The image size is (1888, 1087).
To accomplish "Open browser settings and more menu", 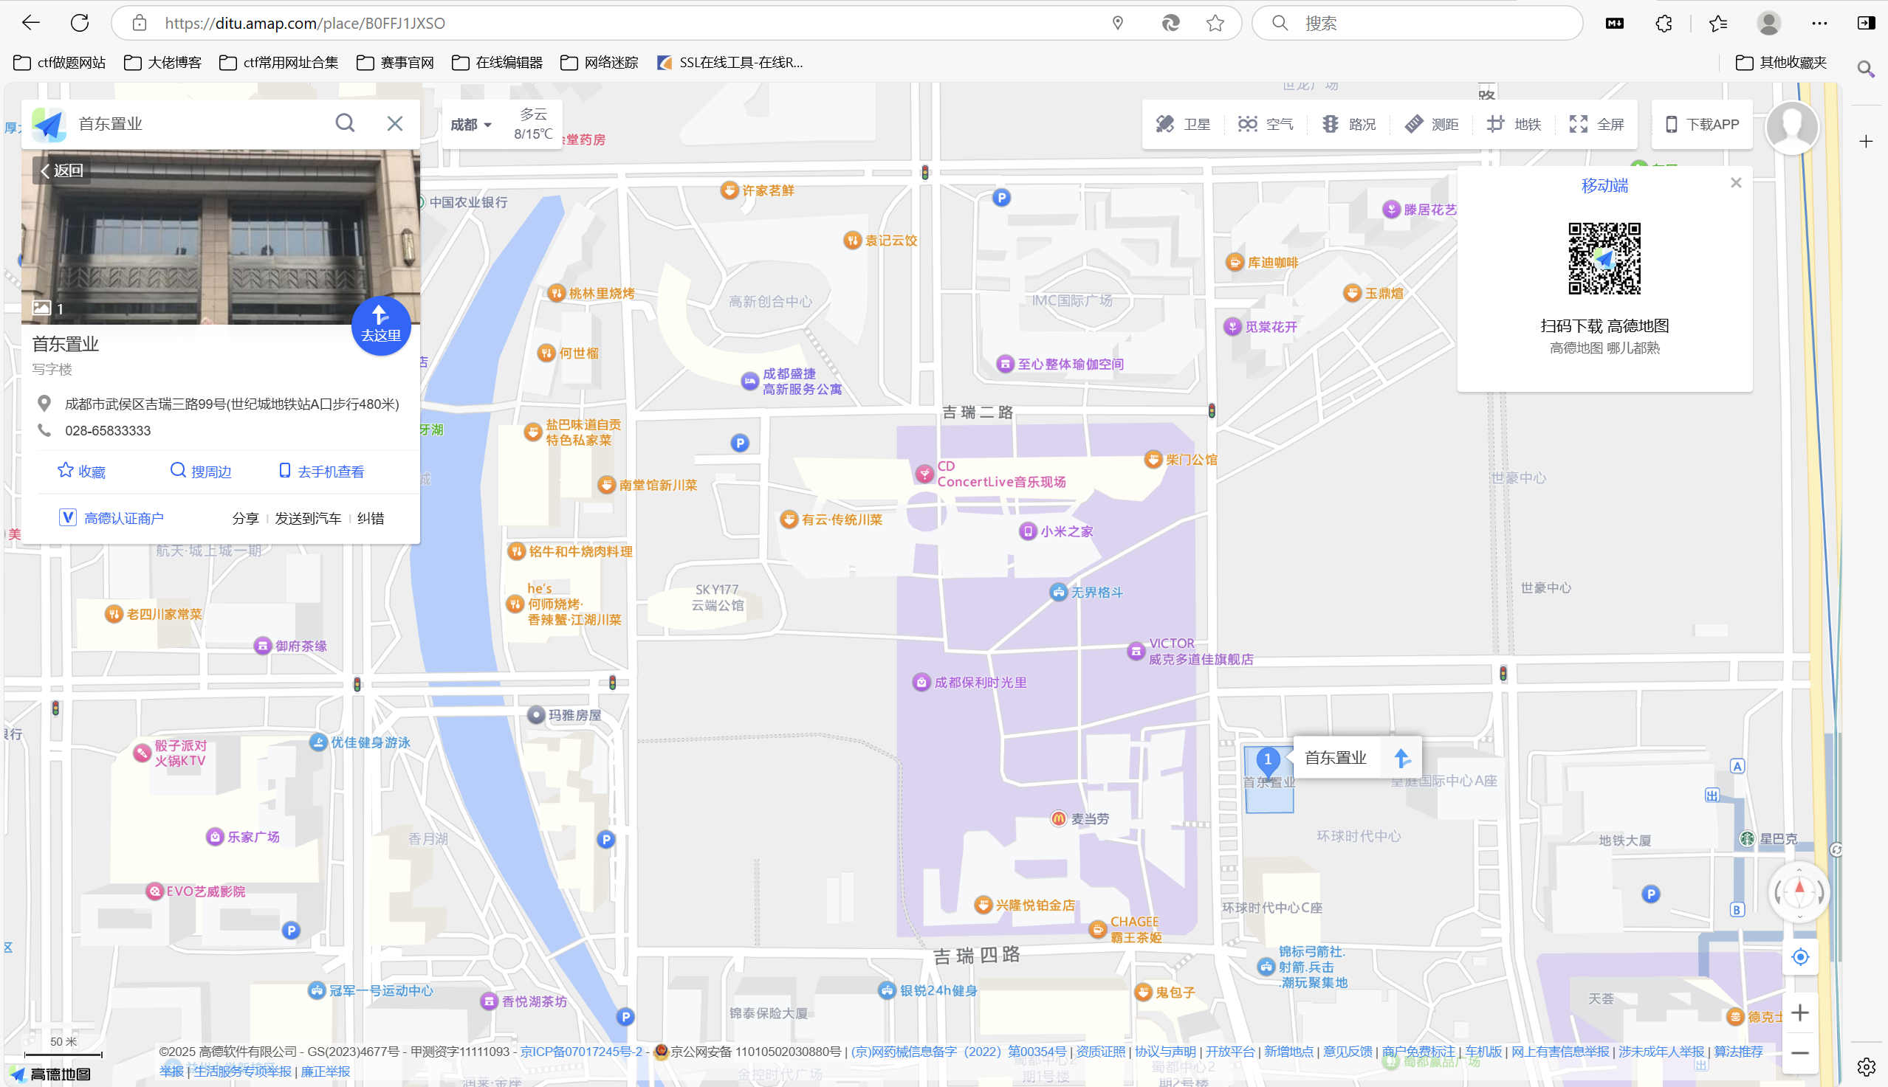I will (x=1819, y=23).
